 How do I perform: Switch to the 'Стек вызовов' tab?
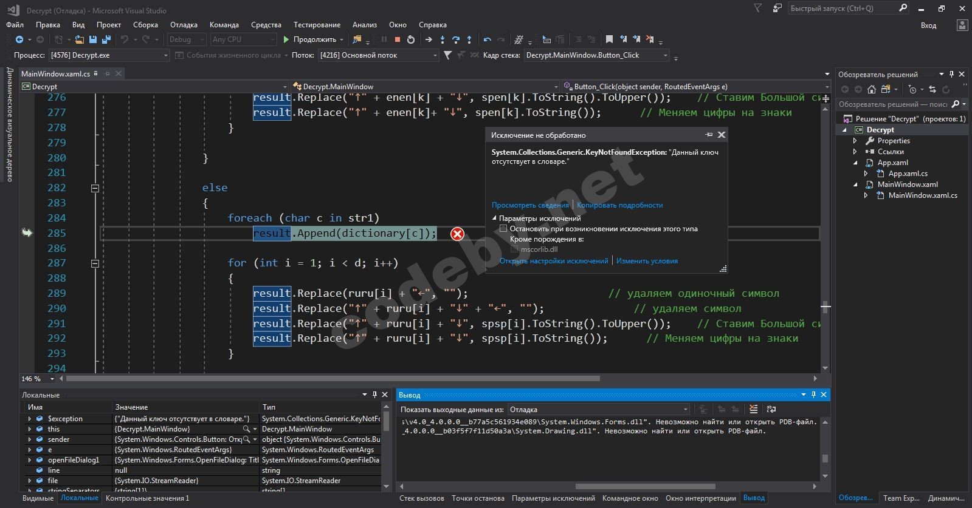pyautogui.click(x=421, y=498)
